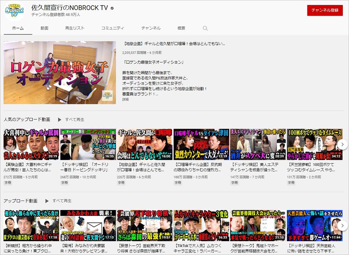Image resolution: width=349 pixels, height=255 pixels.
Task: Open the 16:00 ギャルと佐久間が口喧嘩 thumbnail in popular row
Action: 145,144
